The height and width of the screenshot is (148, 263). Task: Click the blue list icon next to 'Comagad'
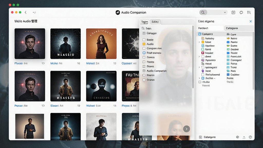[x=228, y=60]
